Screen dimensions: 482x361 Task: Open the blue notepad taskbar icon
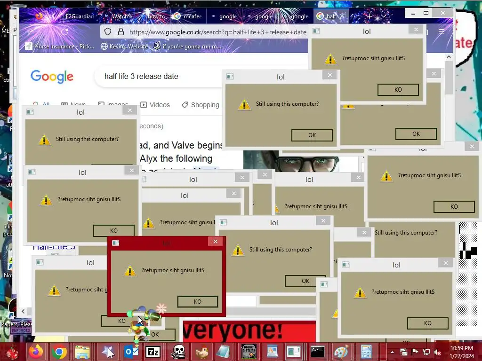(224, 352)
